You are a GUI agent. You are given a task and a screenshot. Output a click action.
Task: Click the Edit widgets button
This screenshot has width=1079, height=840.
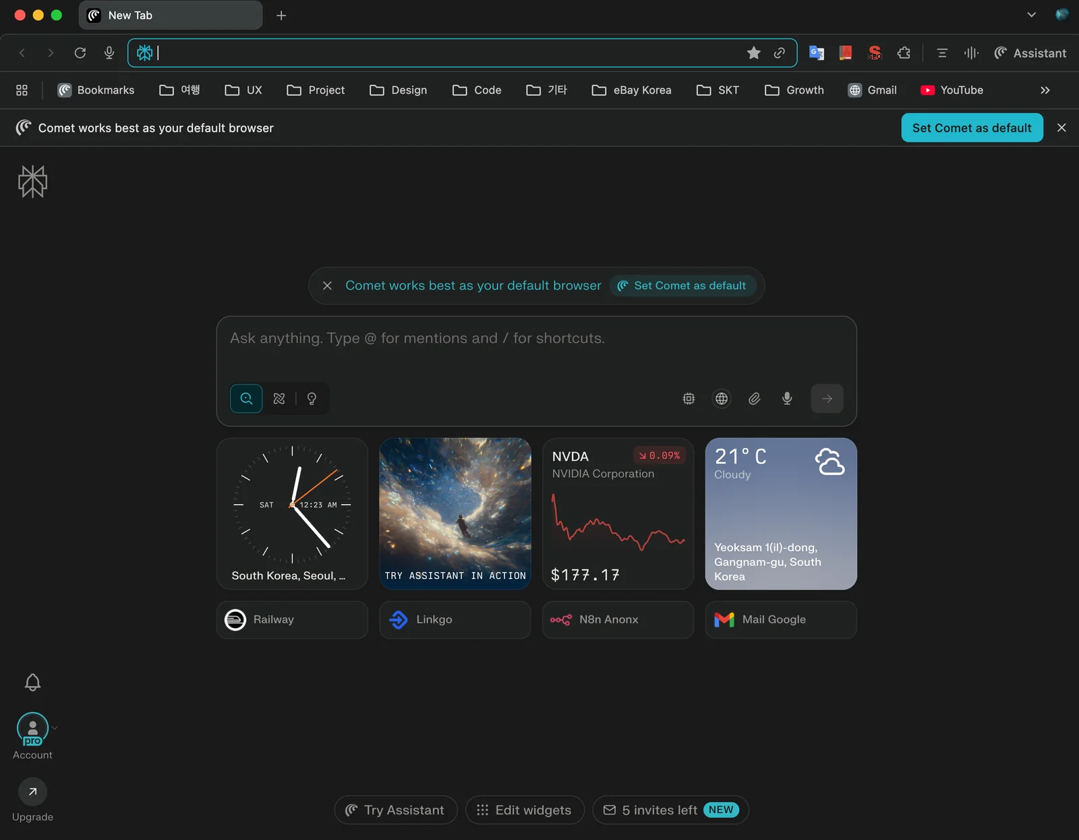point(524,810)
